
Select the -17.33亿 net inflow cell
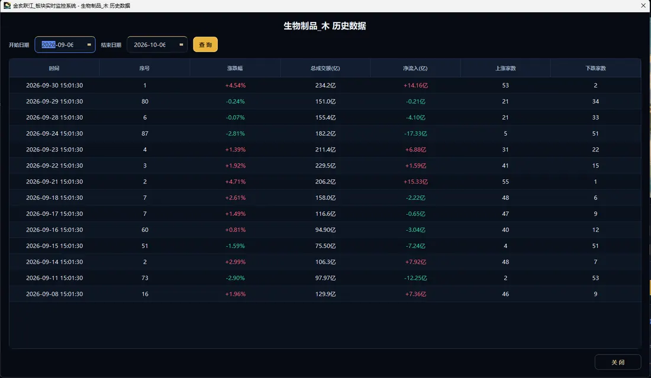[x=415, y=133]
